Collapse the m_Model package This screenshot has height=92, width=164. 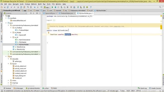11,32
